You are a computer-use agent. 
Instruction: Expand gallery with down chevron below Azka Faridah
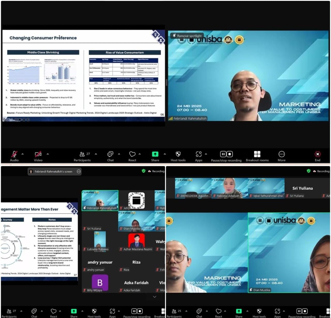click(x=155, y=297)
